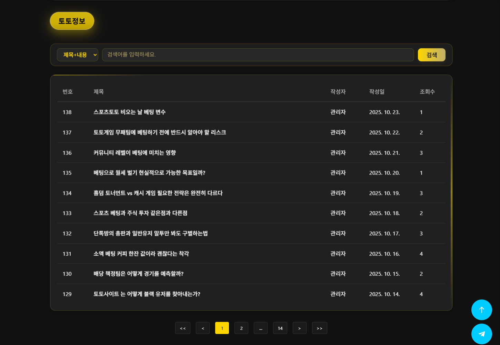
Task: Expand the 제목+내용 search filter dropdown
Action: (78, 55)
